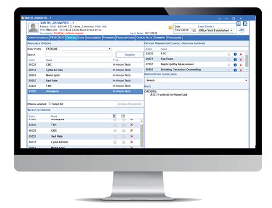
Task: Open the Summary tab
Action: (x=160, y=38)
